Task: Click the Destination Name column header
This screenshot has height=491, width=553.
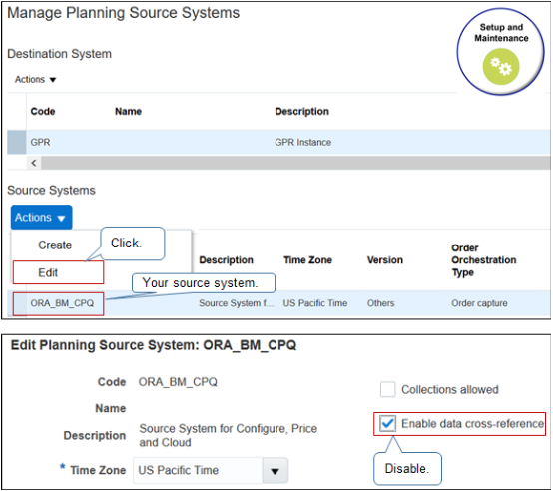Action: pos(128,112)
